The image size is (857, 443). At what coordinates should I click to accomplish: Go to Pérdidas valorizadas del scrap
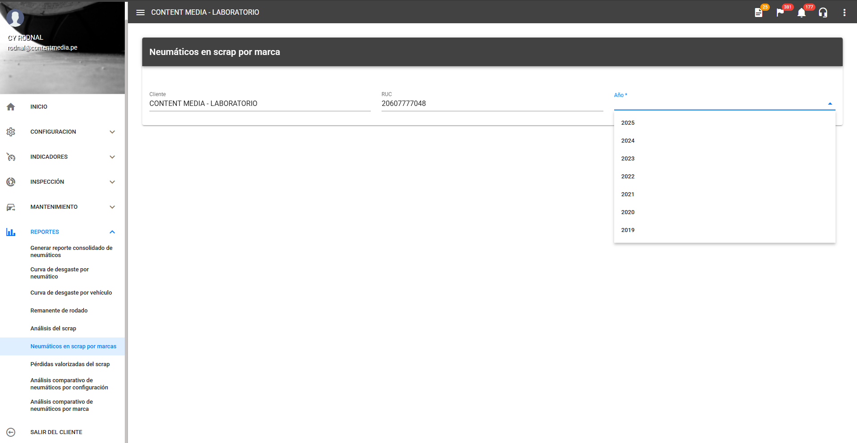coord(70,364)
